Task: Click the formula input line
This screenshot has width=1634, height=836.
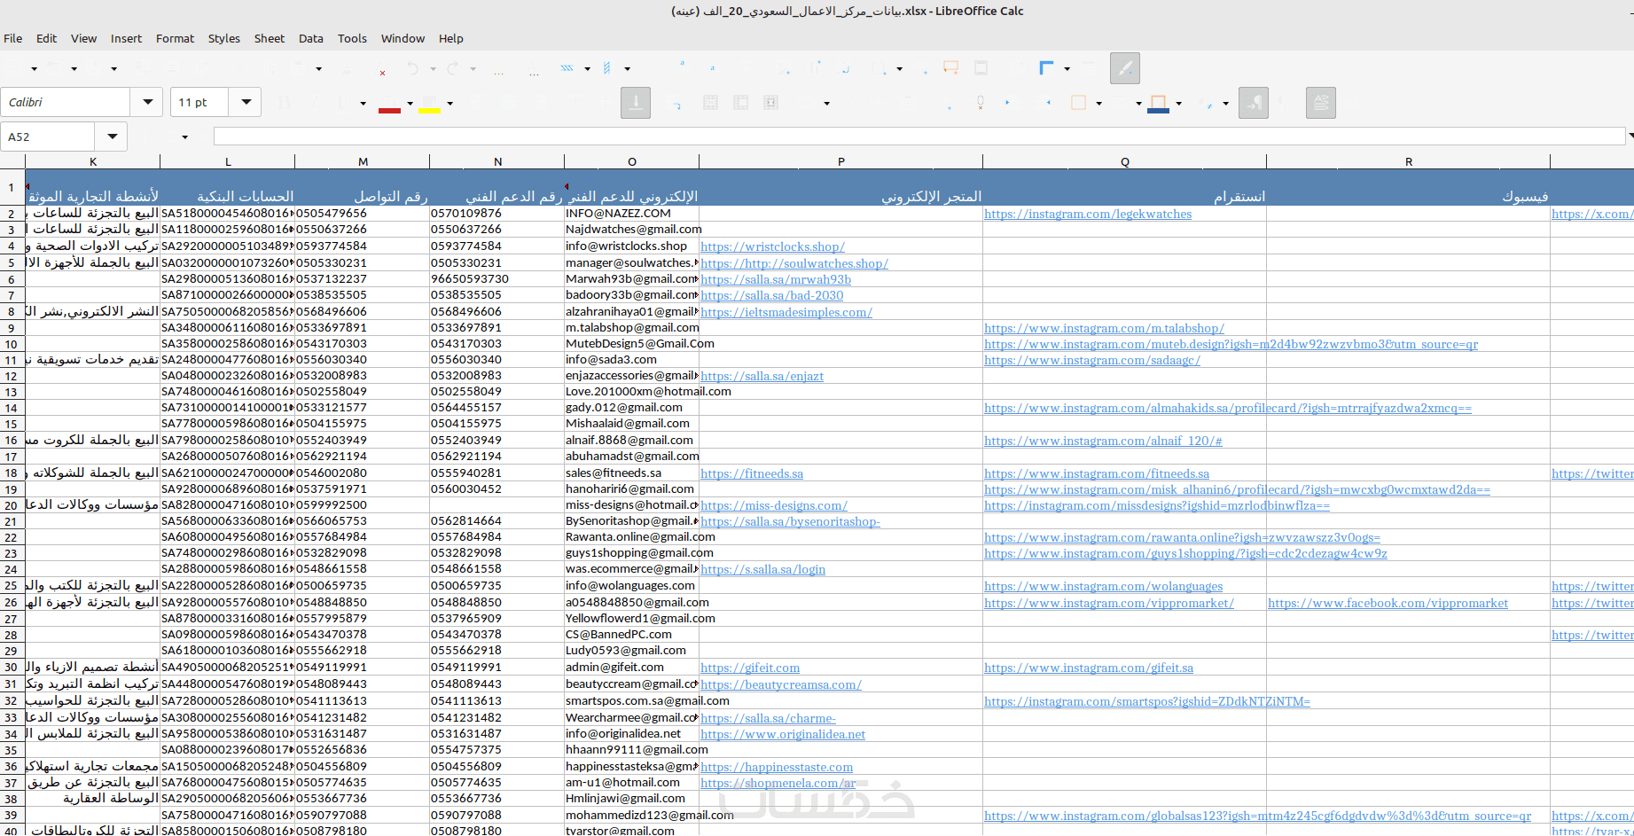Action: [x=919, y=136]
